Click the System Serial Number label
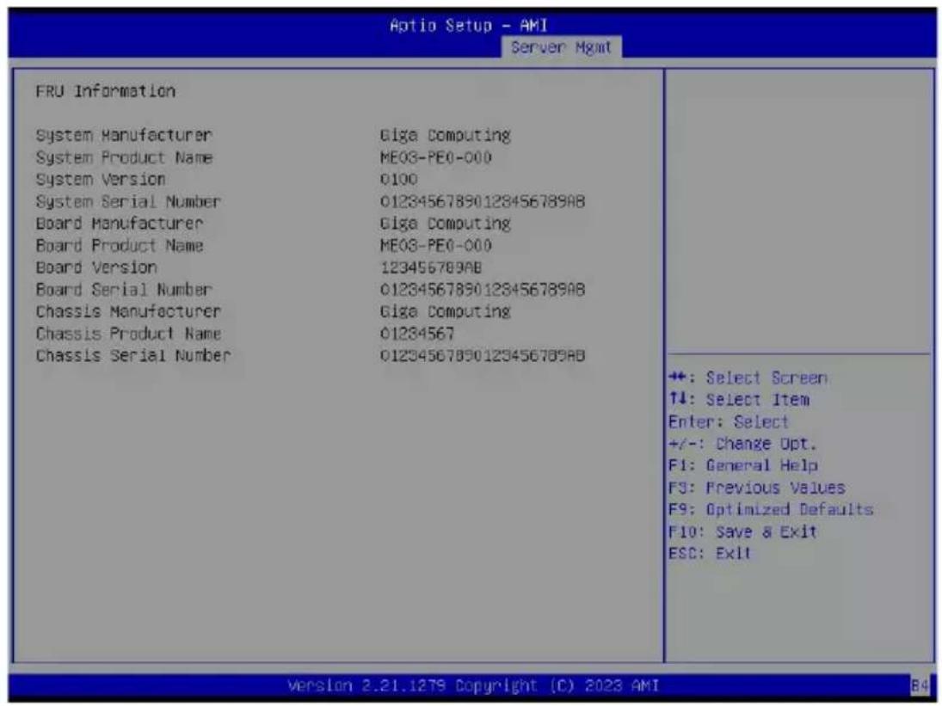Image resolution: width=942 pixels, height=706 pixels. pos(128,202)
